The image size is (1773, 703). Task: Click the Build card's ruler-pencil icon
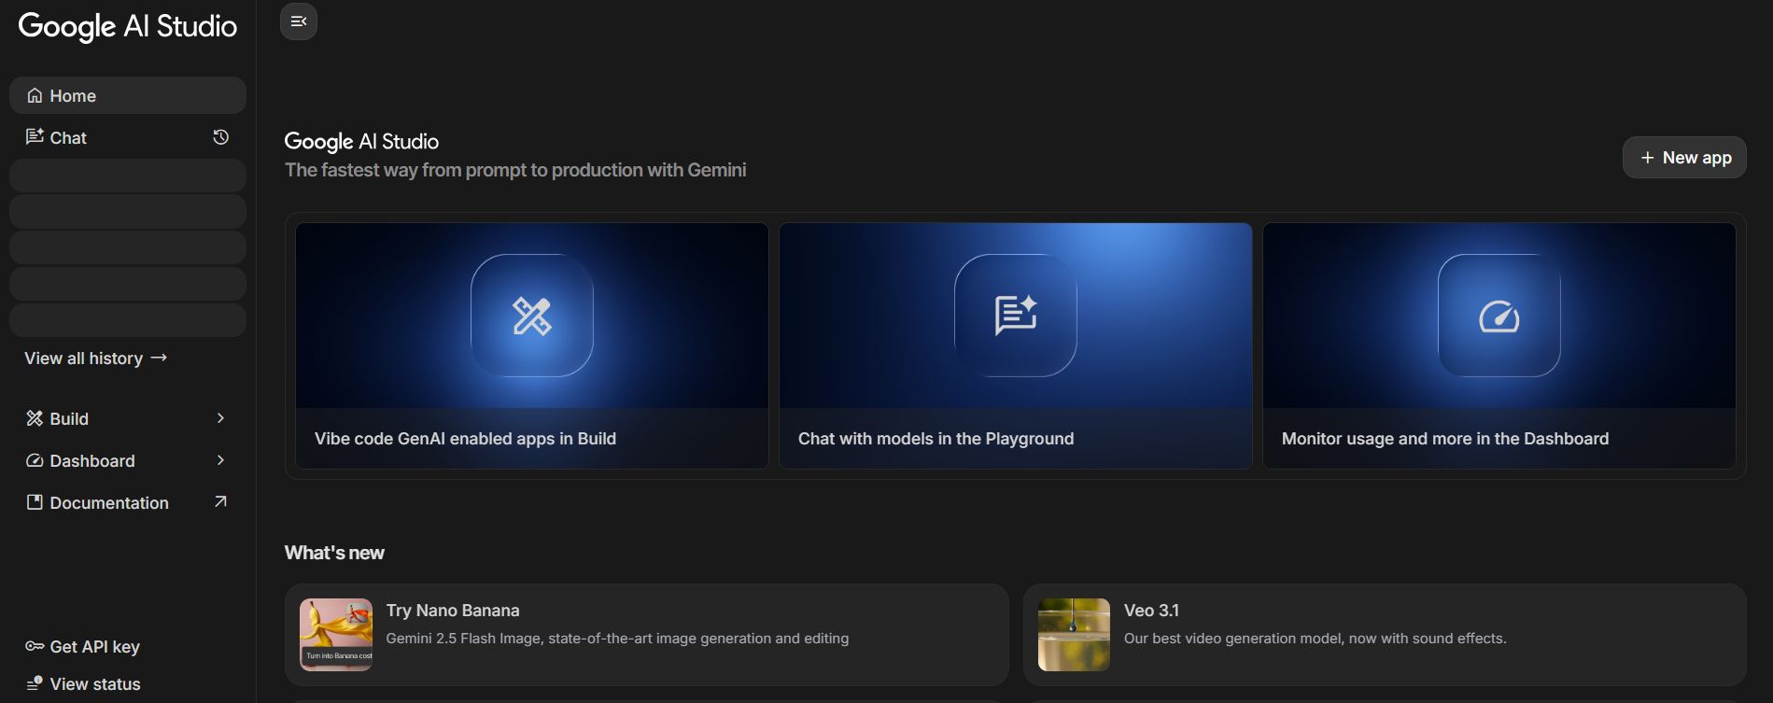point(532,316)
